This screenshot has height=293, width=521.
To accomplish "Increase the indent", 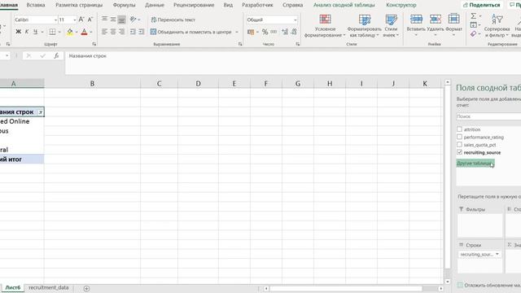I will 142,32.
